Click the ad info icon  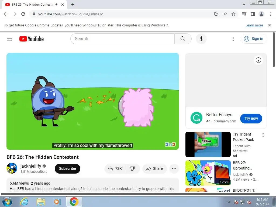(x=258, y=60)
